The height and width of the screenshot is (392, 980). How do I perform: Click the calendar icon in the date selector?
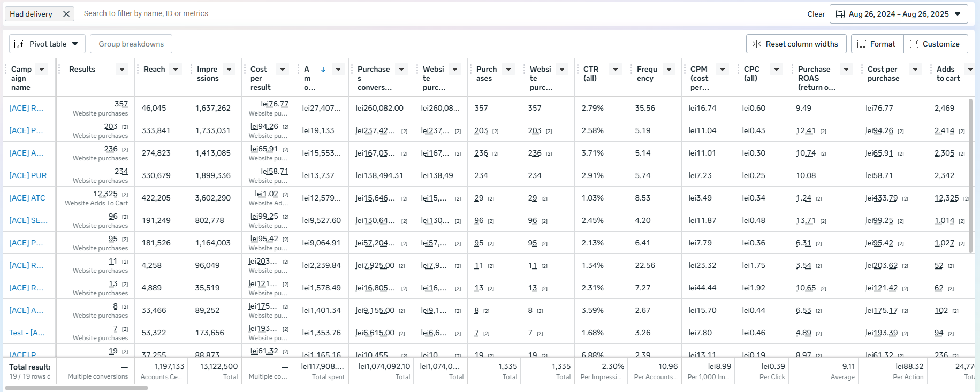840,14
